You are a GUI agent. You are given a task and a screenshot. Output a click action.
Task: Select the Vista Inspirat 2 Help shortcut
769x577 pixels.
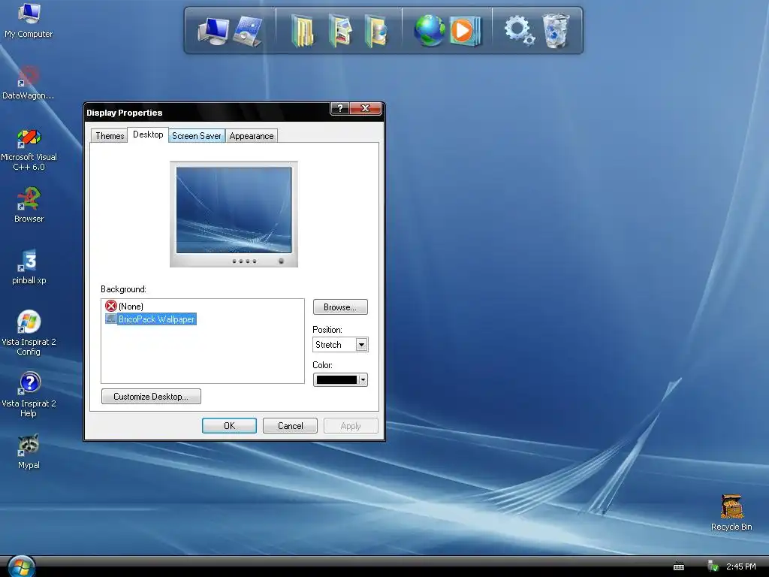[29, 394]
